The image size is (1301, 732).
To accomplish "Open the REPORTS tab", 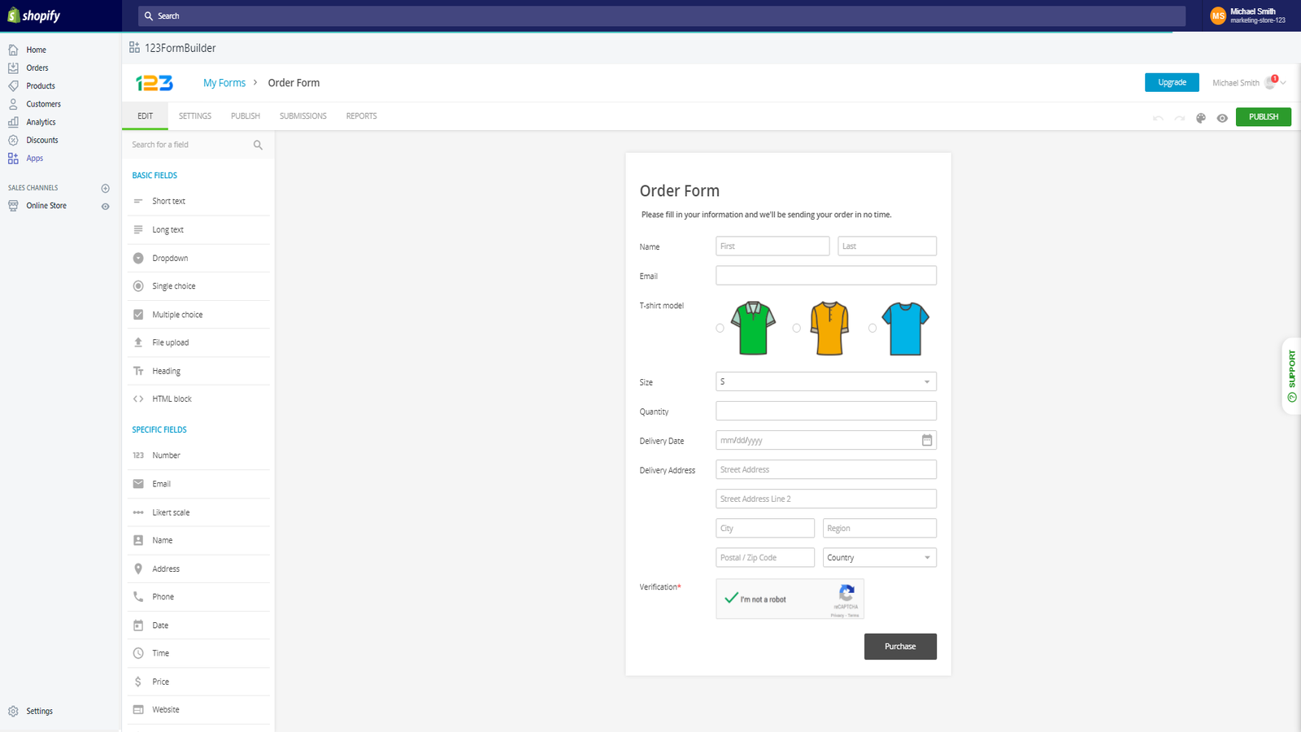I will coord(361,115).
